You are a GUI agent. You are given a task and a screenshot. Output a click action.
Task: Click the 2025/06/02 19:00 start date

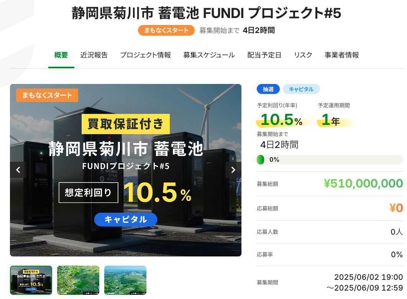[369, 277]
